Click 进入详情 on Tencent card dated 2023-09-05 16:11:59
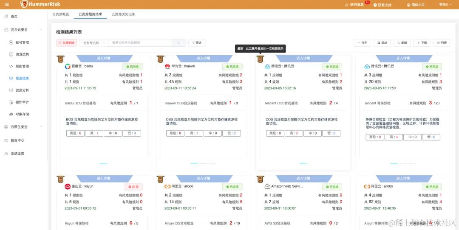 403,59
